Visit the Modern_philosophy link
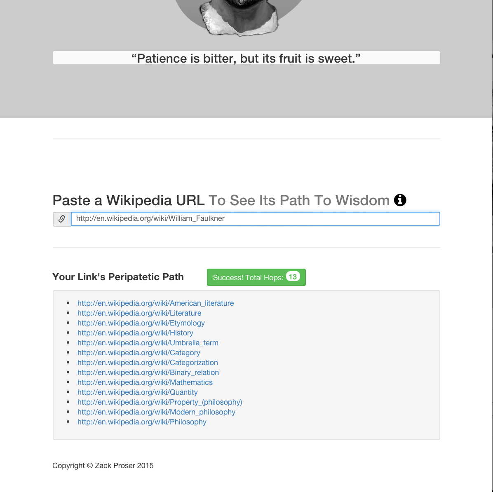 156,412
